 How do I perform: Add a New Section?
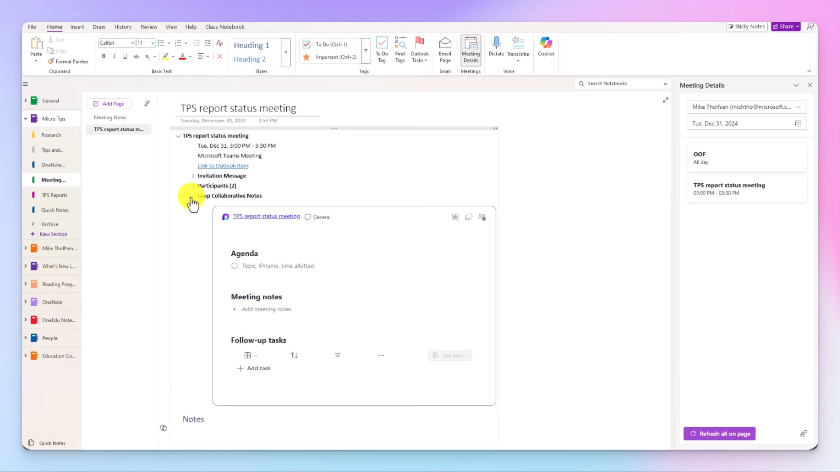pyautogui.click(x=50, y=234)
